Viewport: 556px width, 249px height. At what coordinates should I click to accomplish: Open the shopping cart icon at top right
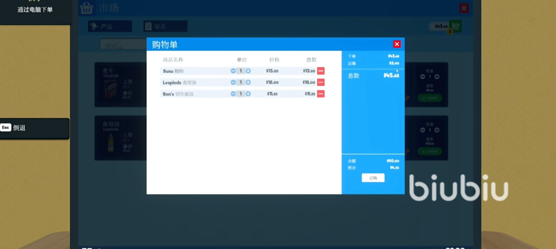coord(455,26)
